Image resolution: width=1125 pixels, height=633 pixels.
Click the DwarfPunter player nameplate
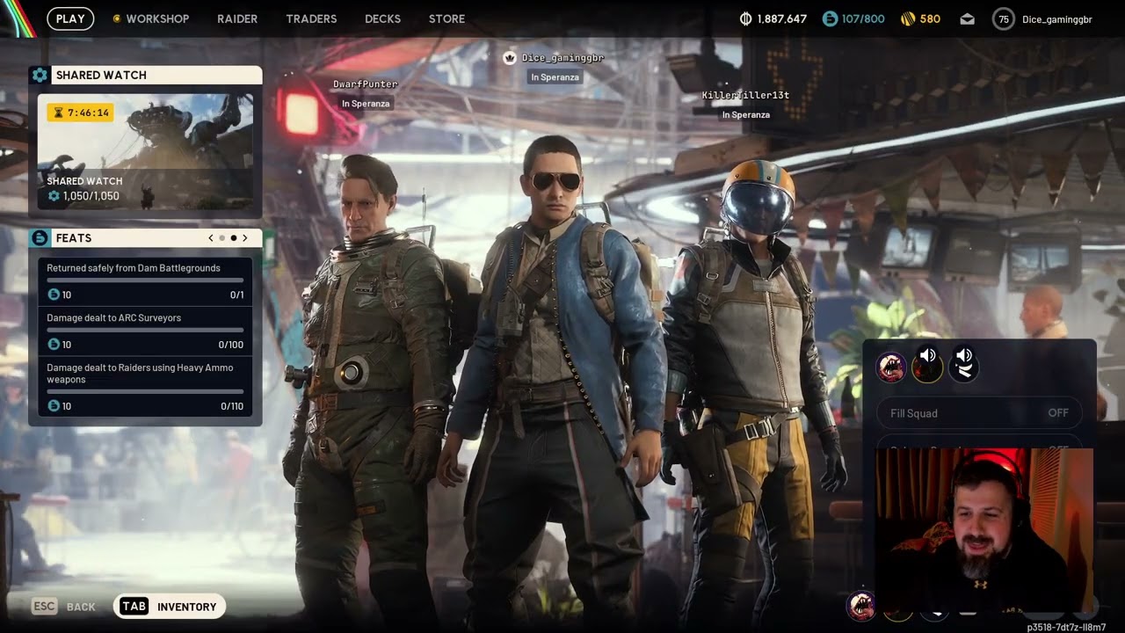tap(365, 84)
